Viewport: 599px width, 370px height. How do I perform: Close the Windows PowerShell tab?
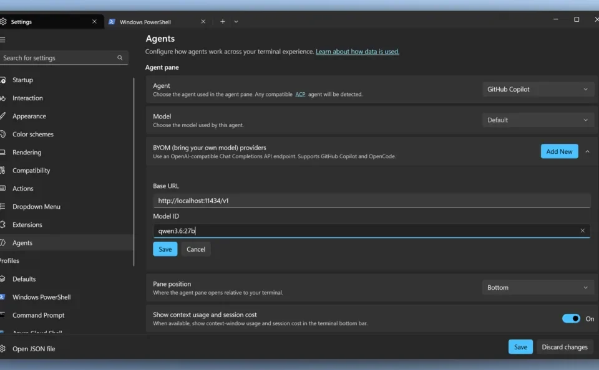pyautogui.click(x=203, y=22)
